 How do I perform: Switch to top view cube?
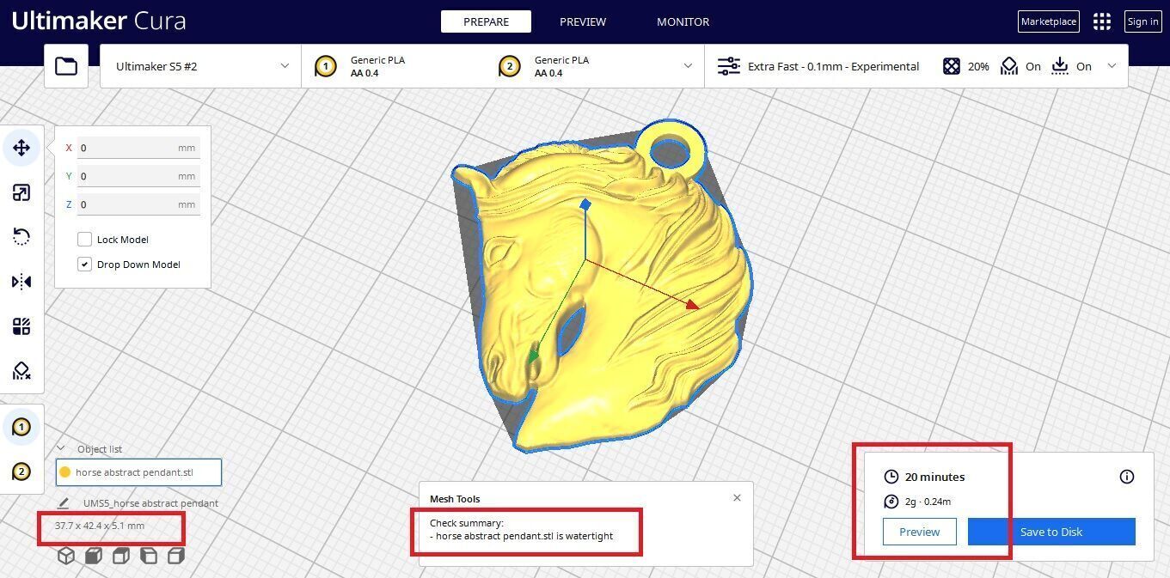(x=121, y=556)
